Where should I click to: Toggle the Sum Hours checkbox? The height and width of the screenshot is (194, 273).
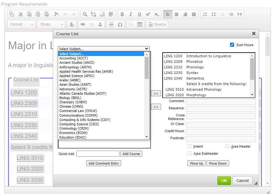(x=232, y=45)
